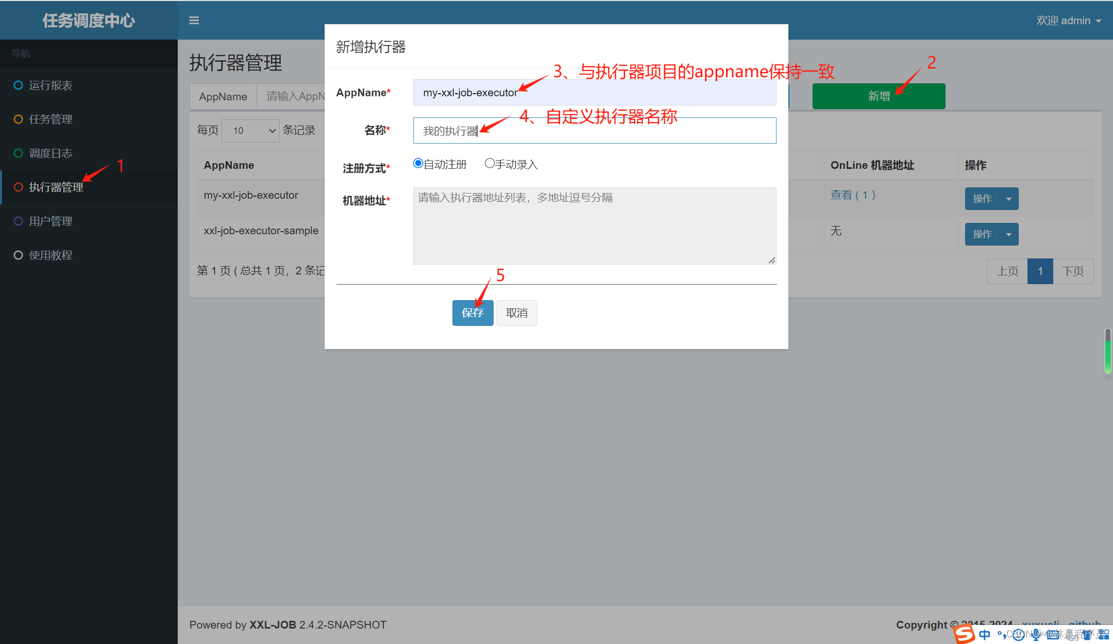Select 手动录入 radio button

click(490, 163)
